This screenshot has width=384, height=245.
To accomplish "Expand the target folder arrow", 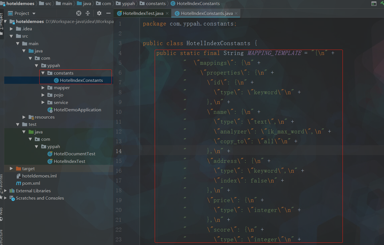I will 11,169.
